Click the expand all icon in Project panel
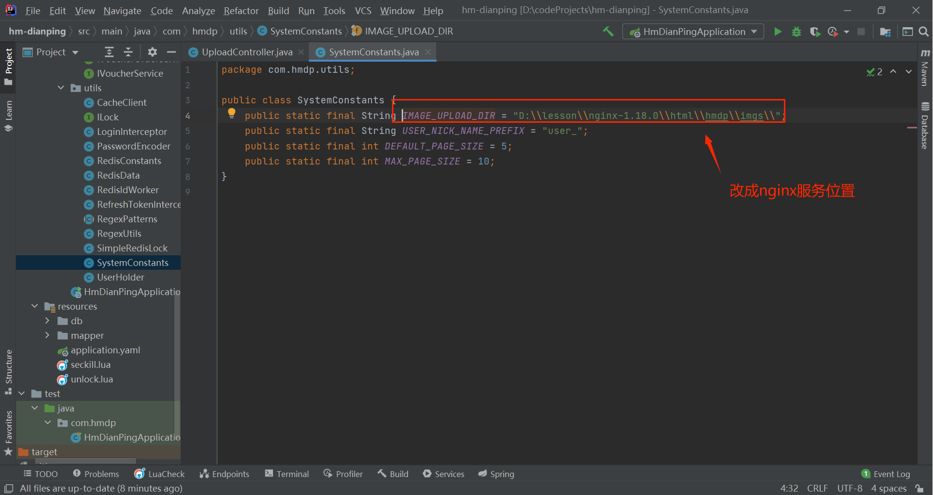The image size is (933, 495). pyautogui.click(x=109, y=52)
